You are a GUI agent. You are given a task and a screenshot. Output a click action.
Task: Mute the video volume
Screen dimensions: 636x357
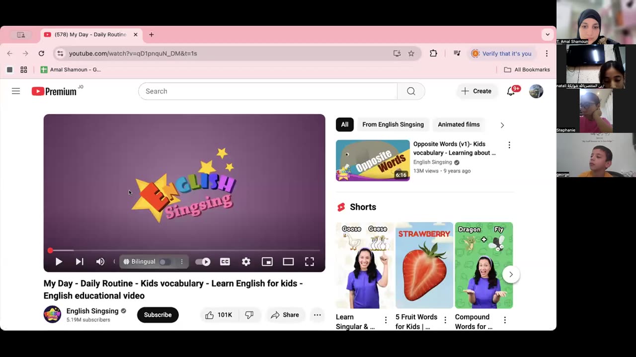tap(100, 262)
